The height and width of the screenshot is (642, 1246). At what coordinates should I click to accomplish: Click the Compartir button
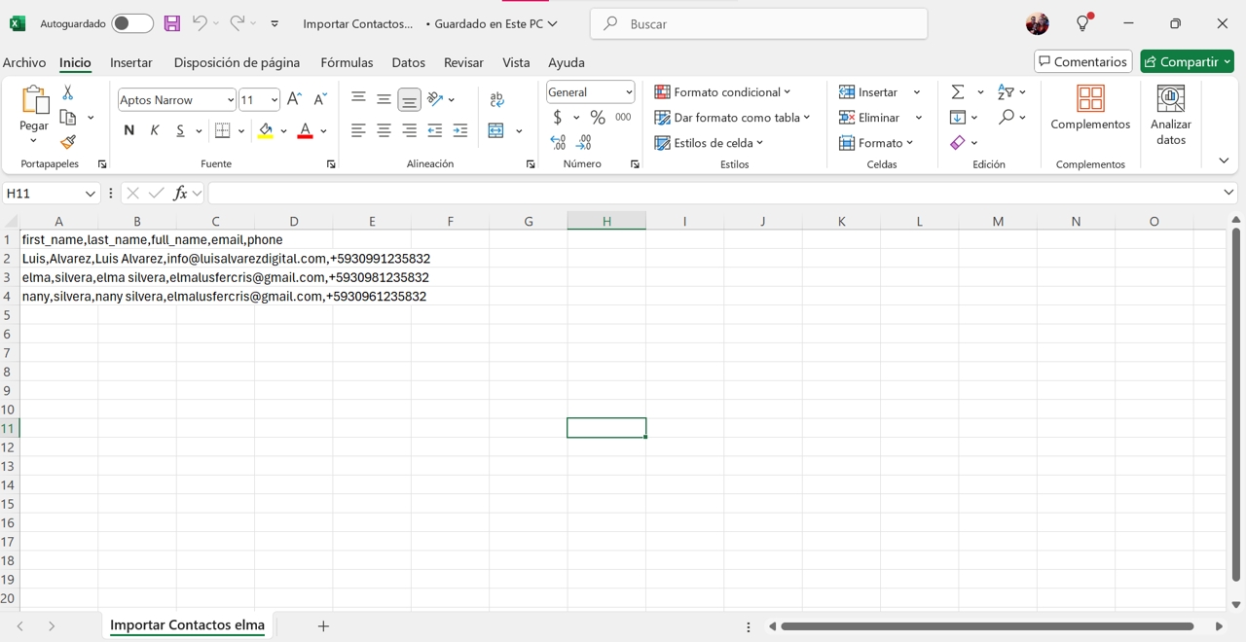(1187, 61)
